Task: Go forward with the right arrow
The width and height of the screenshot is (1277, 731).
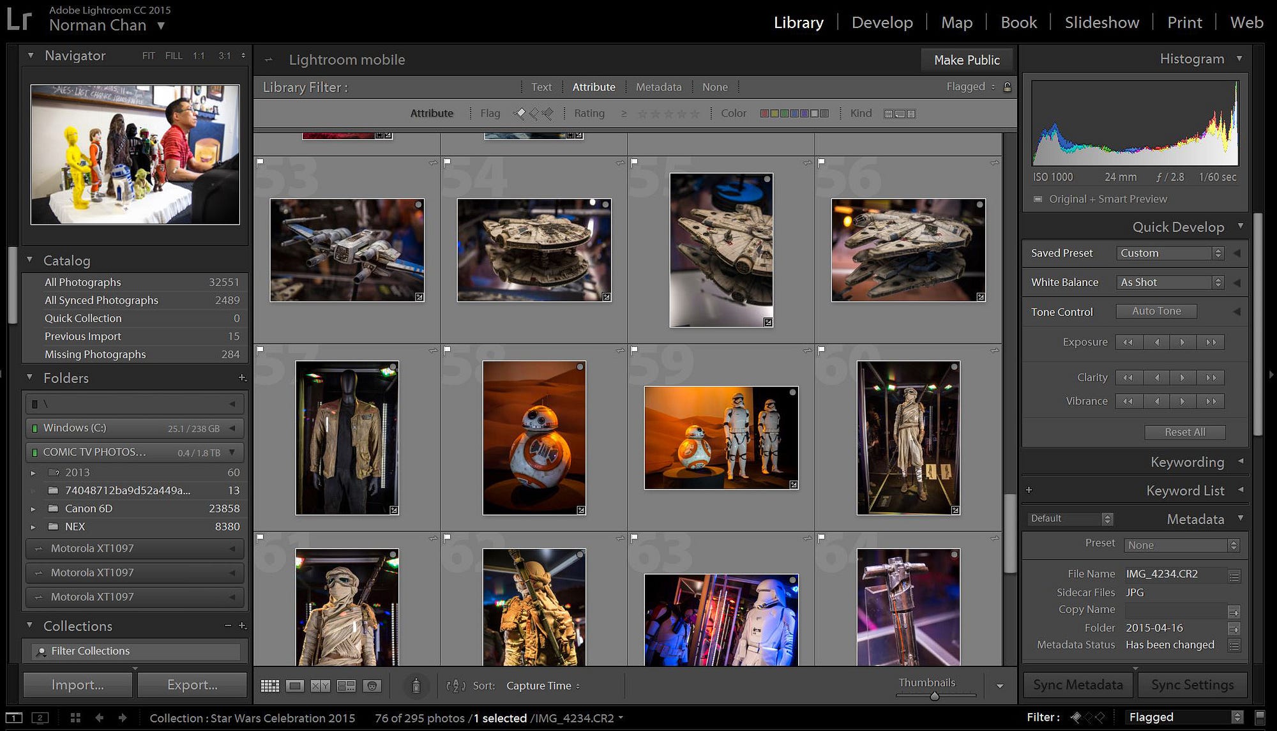Action: [x=123, y=718]
